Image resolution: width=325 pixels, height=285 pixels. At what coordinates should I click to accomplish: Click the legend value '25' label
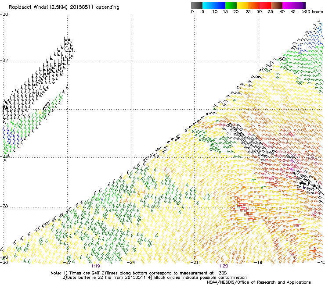tap(248, 12)
